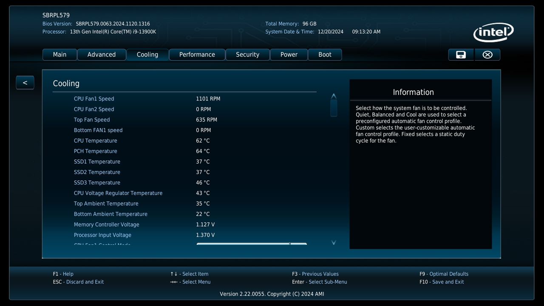Click F1 - Help
Viewport: 544px width, 306px height.
(63, 274)
